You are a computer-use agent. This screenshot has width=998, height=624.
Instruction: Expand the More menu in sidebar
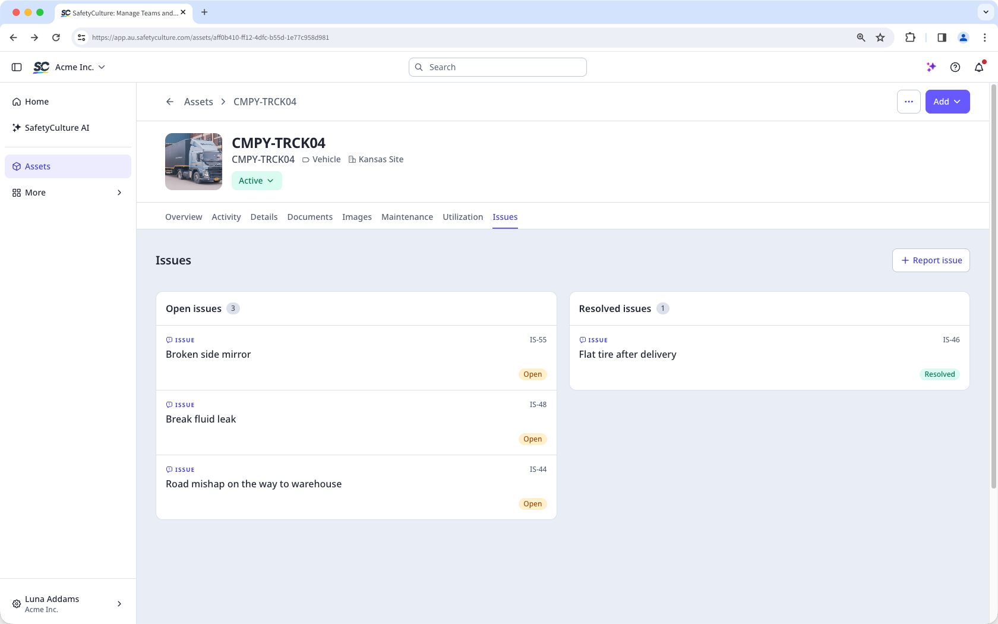pos(68,193)
